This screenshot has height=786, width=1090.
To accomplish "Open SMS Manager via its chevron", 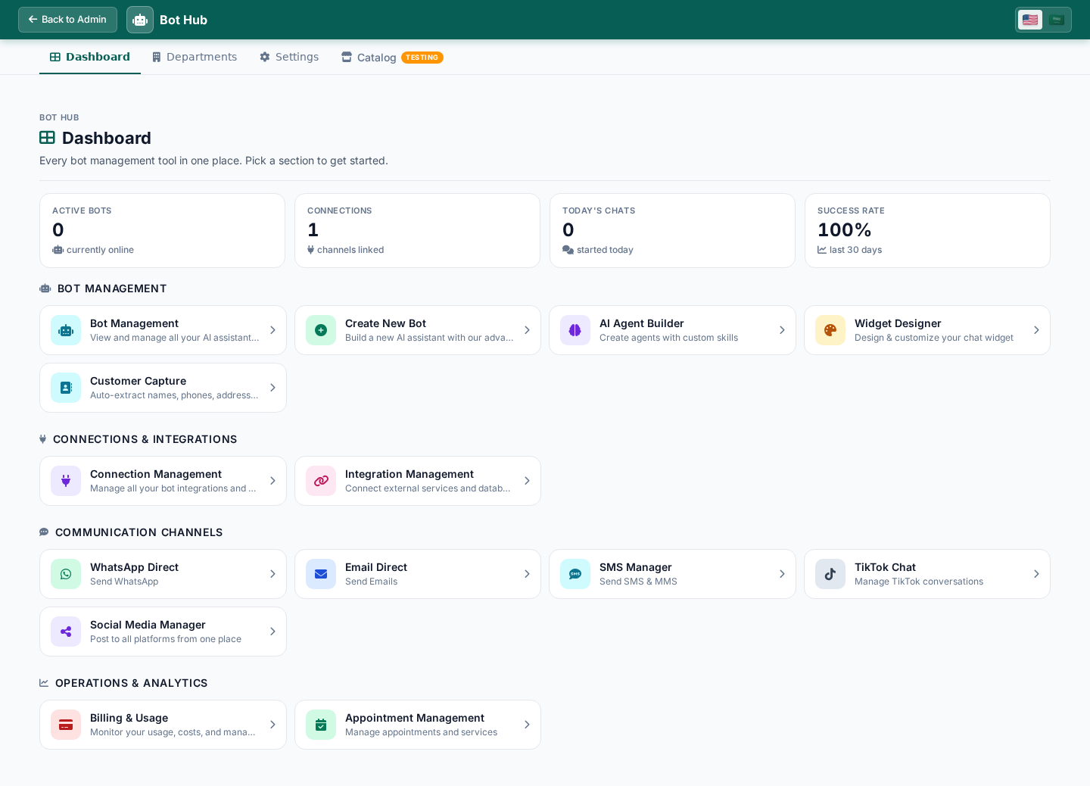I will click(x=782, y=574).
